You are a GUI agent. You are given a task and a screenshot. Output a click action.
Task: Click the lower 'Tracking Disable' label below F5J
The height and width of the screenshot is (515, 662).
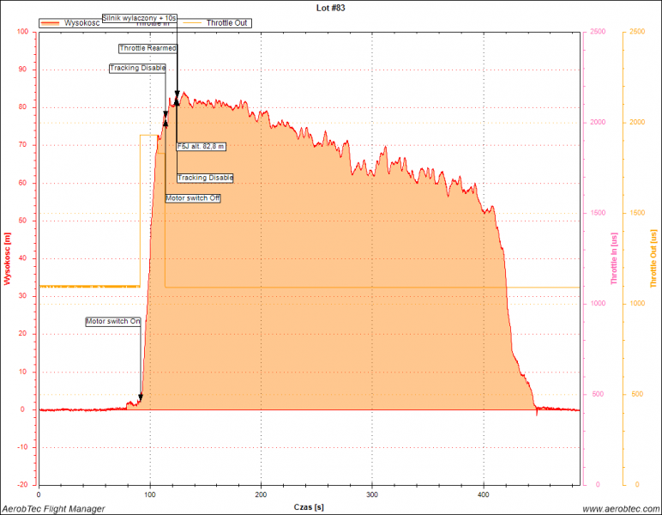coord(205,178)
